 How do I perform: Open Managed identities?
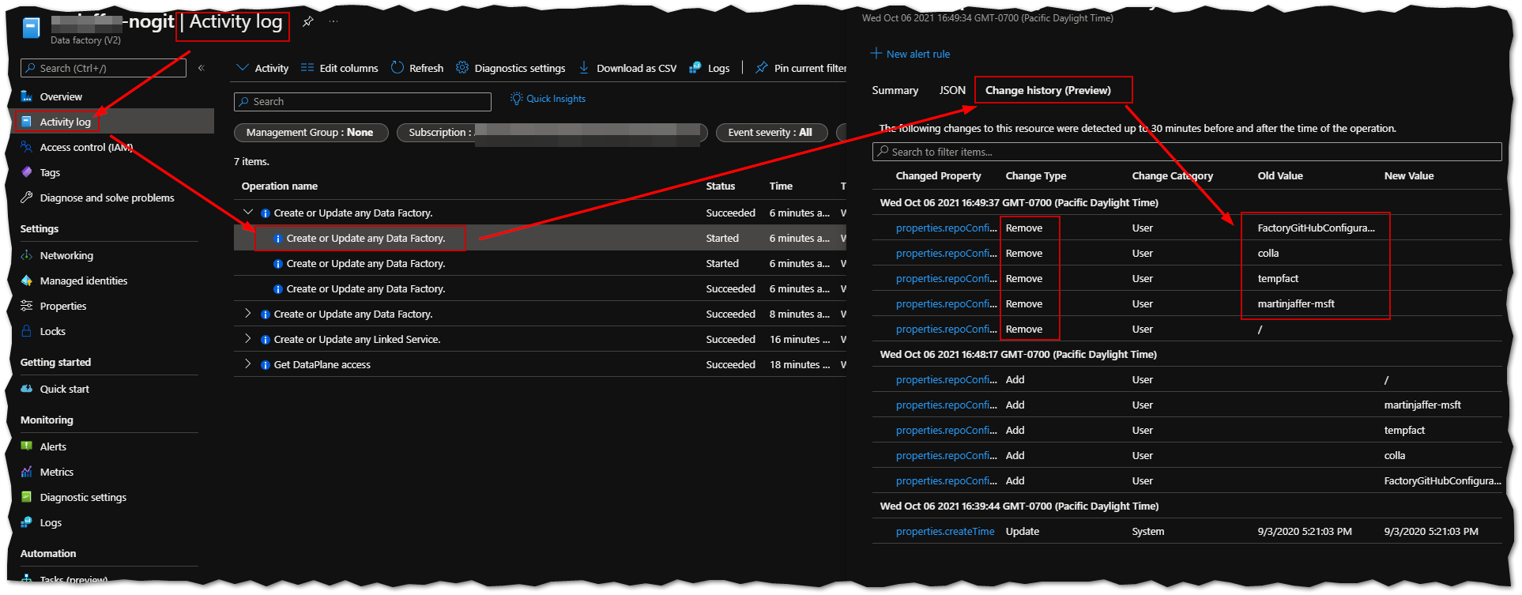(x=83, y=281)
